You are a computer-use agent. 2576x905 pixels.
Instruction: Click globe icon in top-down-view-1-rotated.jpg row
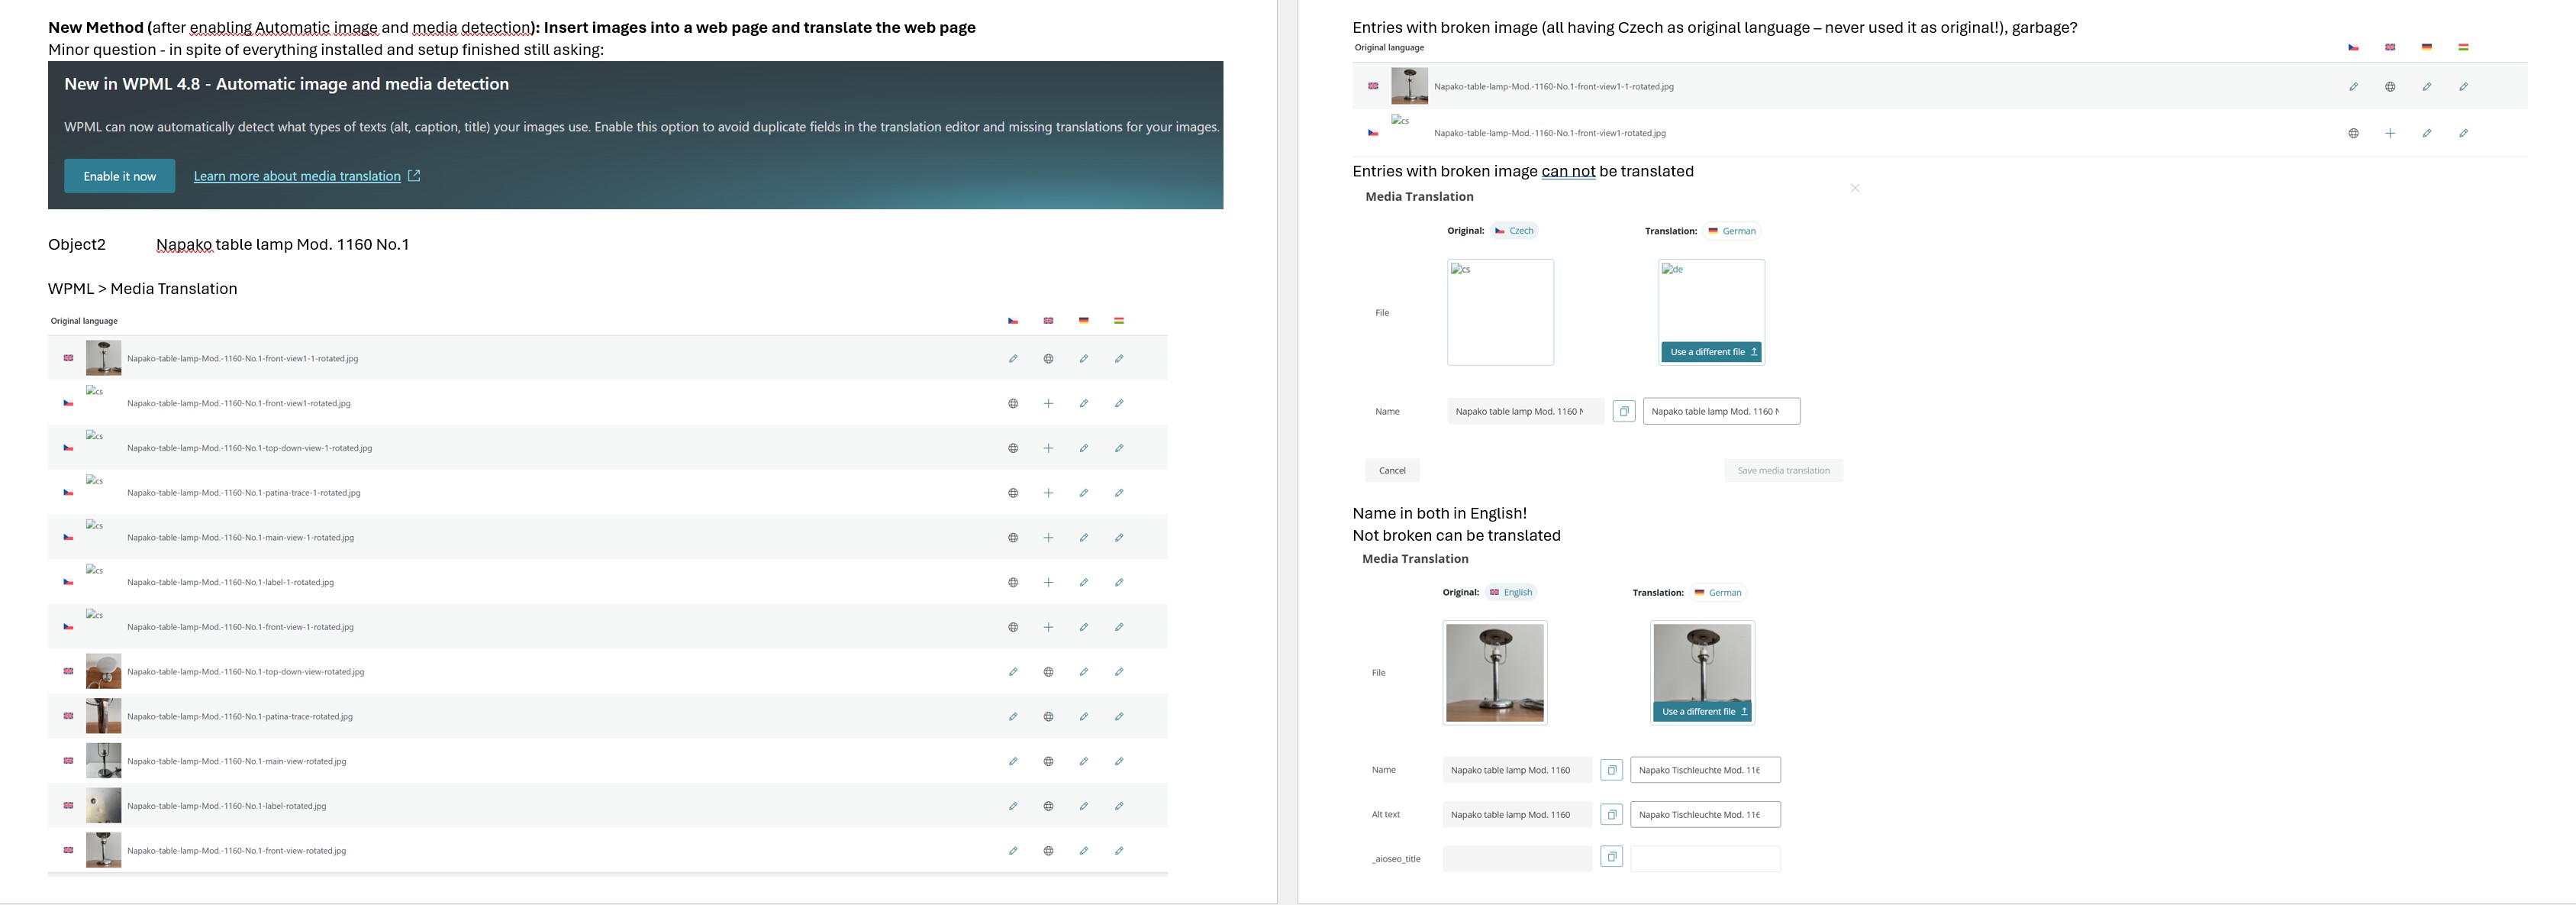(1013, 448)
